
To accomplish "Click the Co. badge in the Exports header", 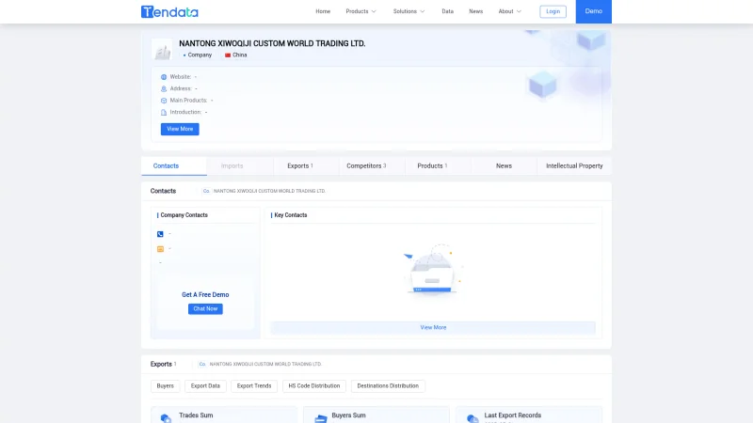I will pyautogui.click(x=202, y=364).
